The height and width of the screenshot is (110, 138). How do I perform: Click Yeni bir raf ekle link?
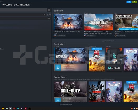click(x=110, y=41)
